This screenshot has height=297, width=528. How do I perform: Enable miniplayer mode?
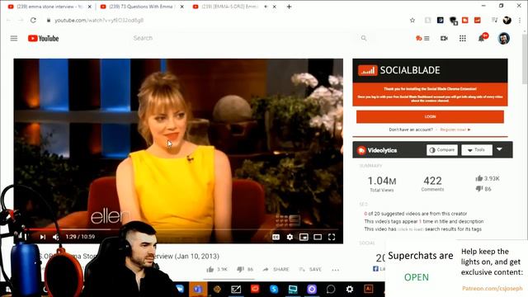[x=304, y=237]
